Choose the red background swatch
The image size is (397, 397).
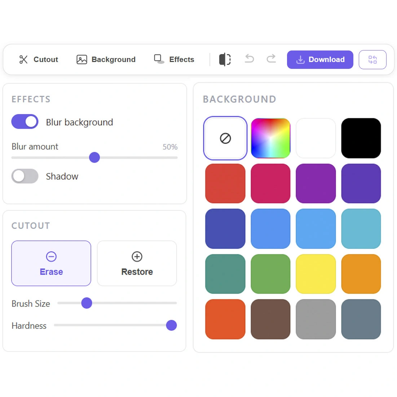click(225, 183)
